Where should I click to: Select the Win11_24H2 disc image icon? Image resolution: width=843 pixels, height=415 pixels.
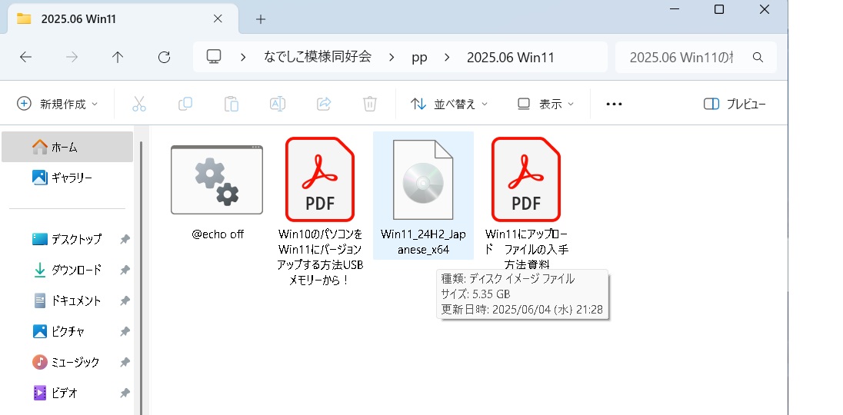pyautogui.click(x=423, y=179)
